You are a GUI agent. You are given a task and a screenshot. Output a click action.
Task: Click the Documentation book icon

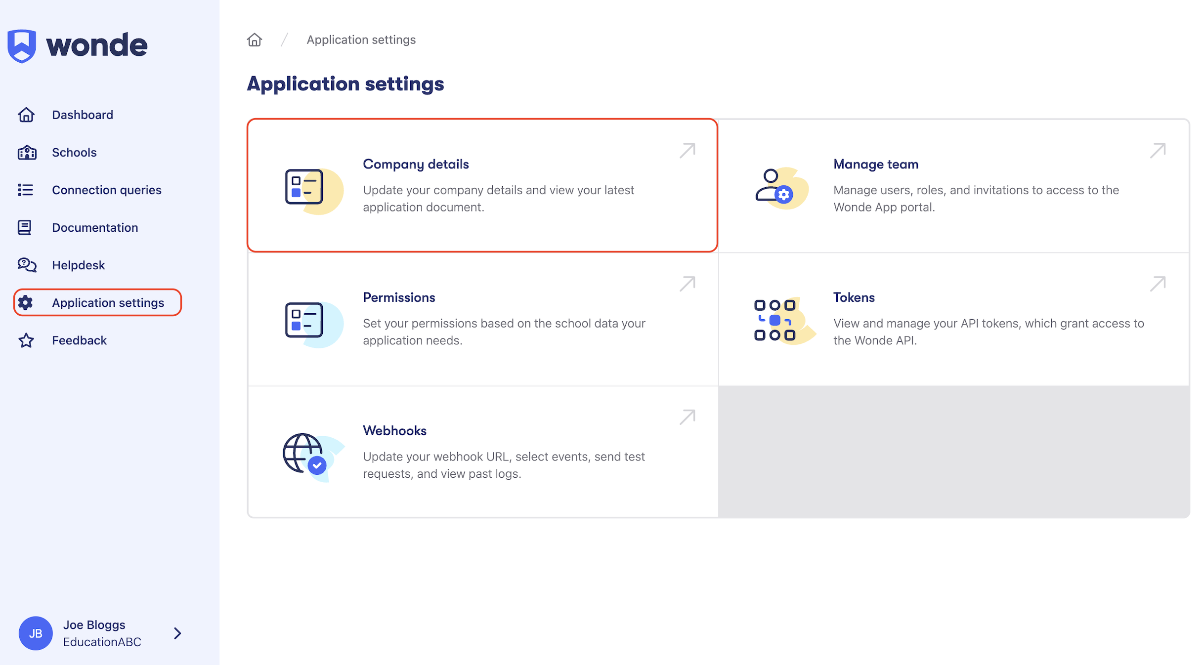tap(25, 228)
